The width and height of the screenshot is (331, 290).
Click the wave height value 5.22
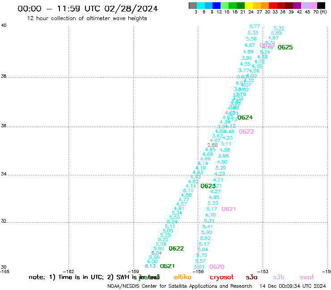(163, 240)
